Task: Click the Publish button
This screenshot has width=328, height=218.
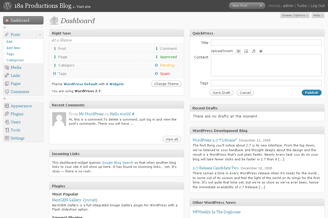Action: pos(312,93)
